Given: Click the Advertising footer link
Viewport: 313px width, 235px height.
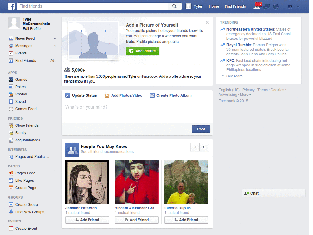Looking at the screenshot, I should coord(228,95).
